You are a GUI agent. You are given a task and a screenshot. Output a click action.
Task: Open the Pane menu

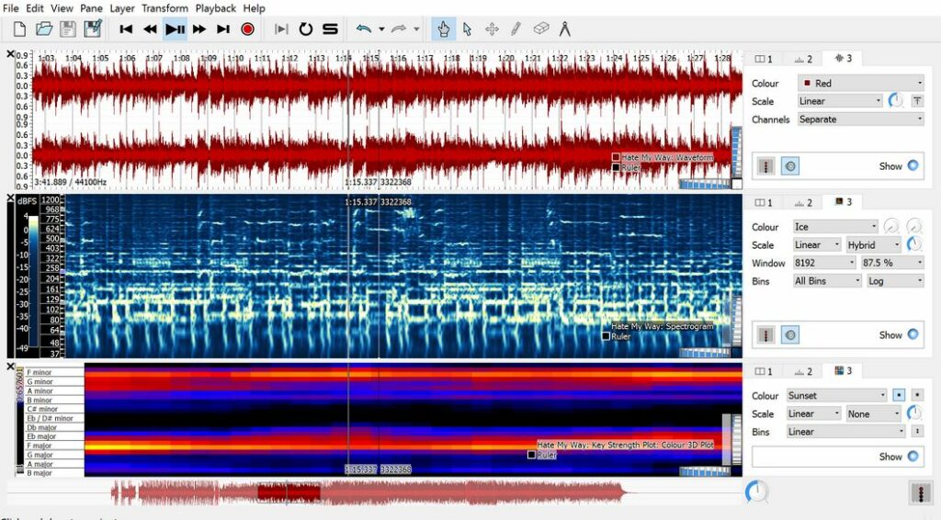(x=91, y=8)
